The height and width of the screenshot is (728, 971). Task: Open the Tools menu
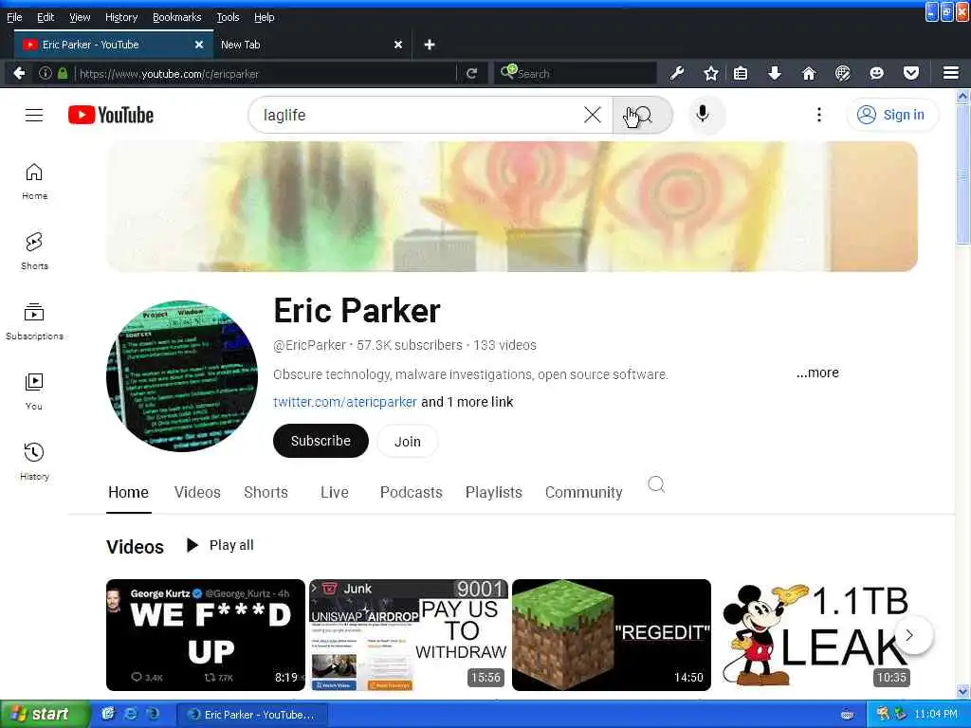tap(228, 17)
